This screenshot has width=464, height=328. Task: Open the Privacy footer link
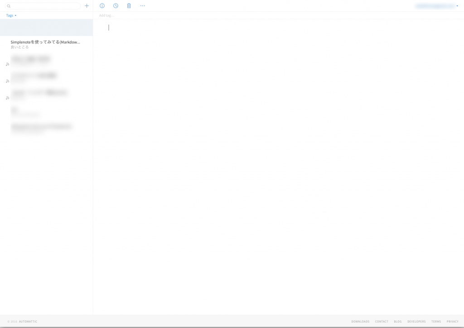(x=452, y=322)
